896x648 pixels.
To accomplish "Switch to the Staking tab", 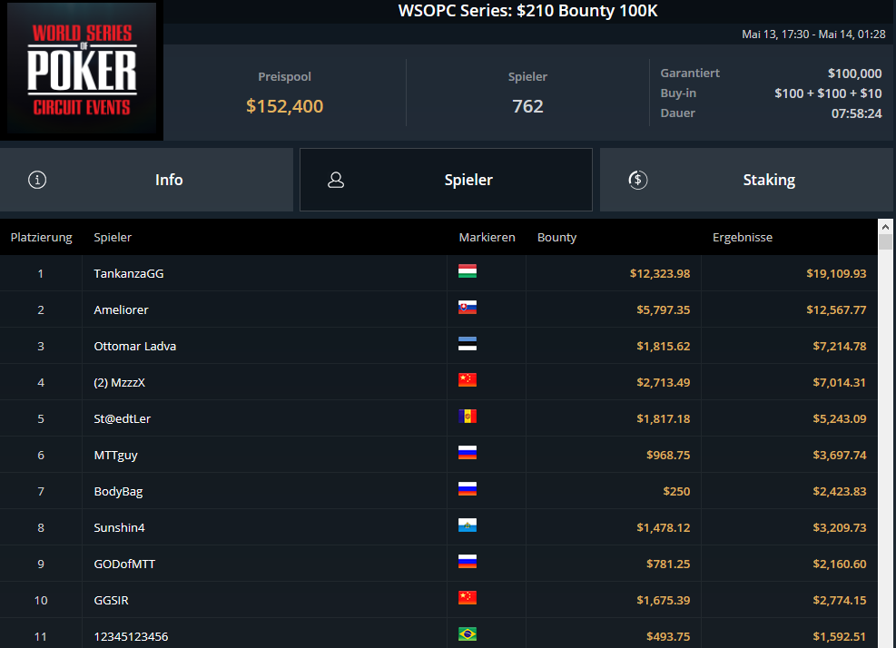I will 746,180.
